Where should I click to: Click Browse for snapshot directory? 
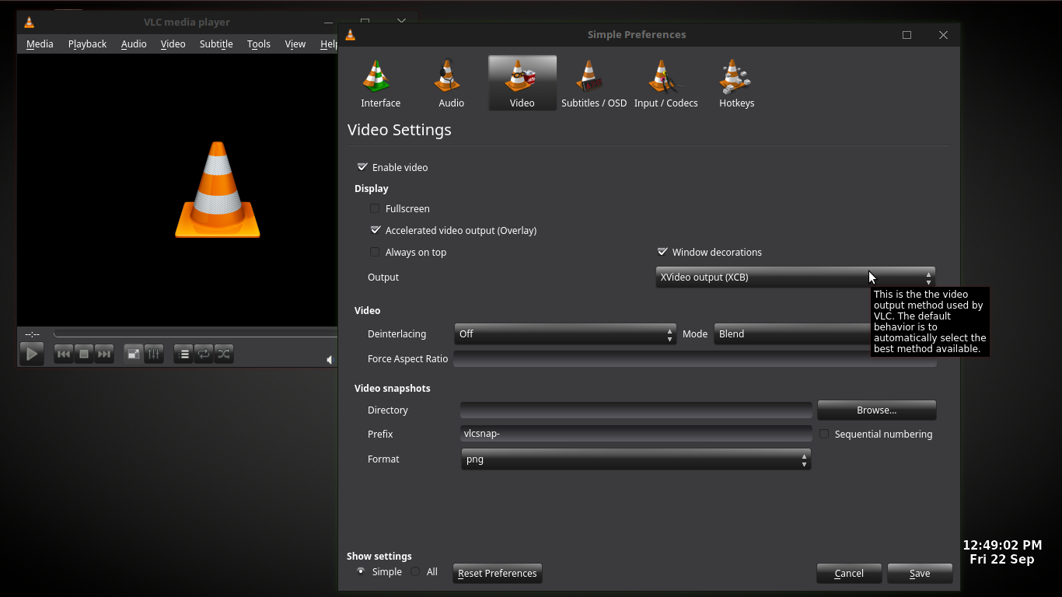tap(876, 410)
